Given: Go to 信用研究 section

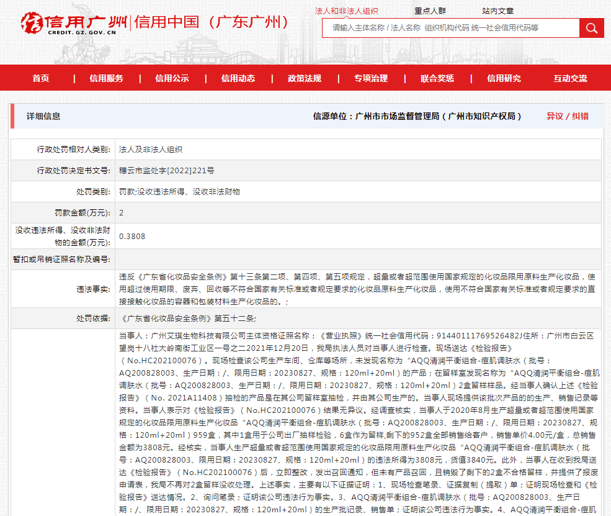Looking at the screenshot, I should click(x=504, y=78).
